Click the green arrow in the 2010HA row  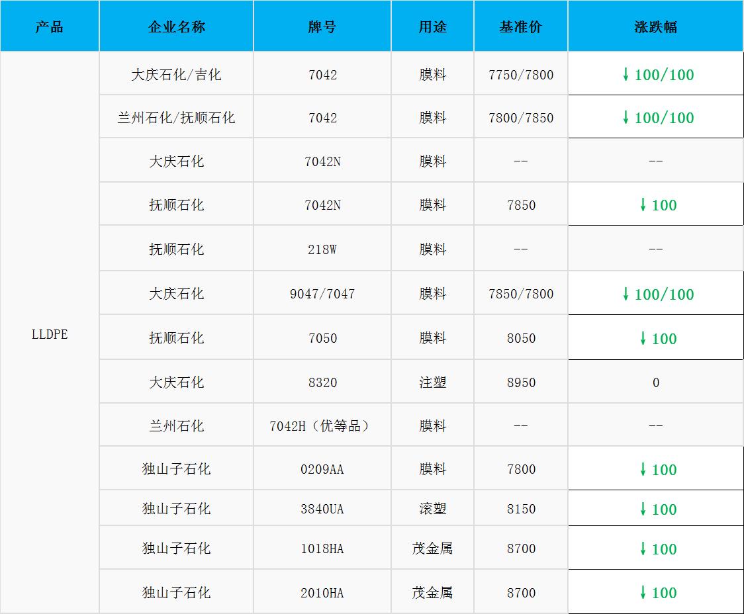tap(642, 593)
